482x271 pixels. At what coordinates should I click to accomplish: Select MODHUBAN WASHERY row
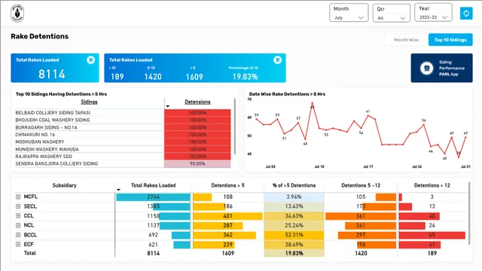tap(123, 142)
